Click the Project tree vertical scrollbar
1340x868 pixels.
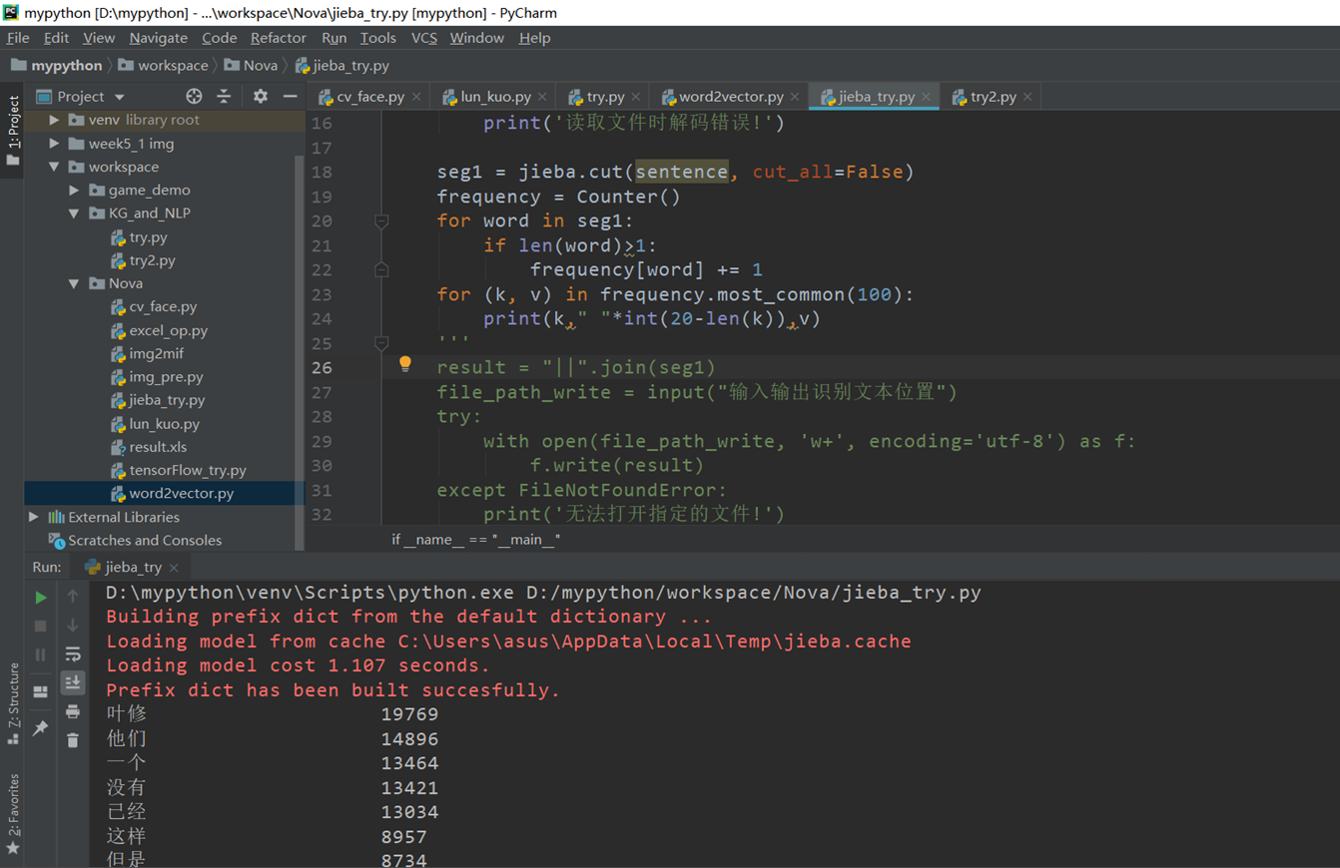(300, 351)
